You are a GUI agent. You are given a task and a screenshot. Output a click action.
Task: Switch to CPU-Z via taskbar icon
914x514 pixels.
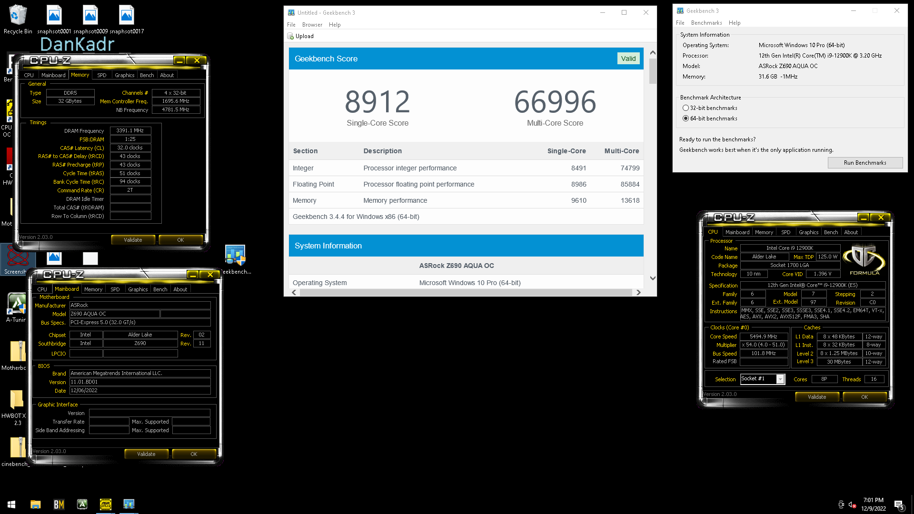(106, 504)
